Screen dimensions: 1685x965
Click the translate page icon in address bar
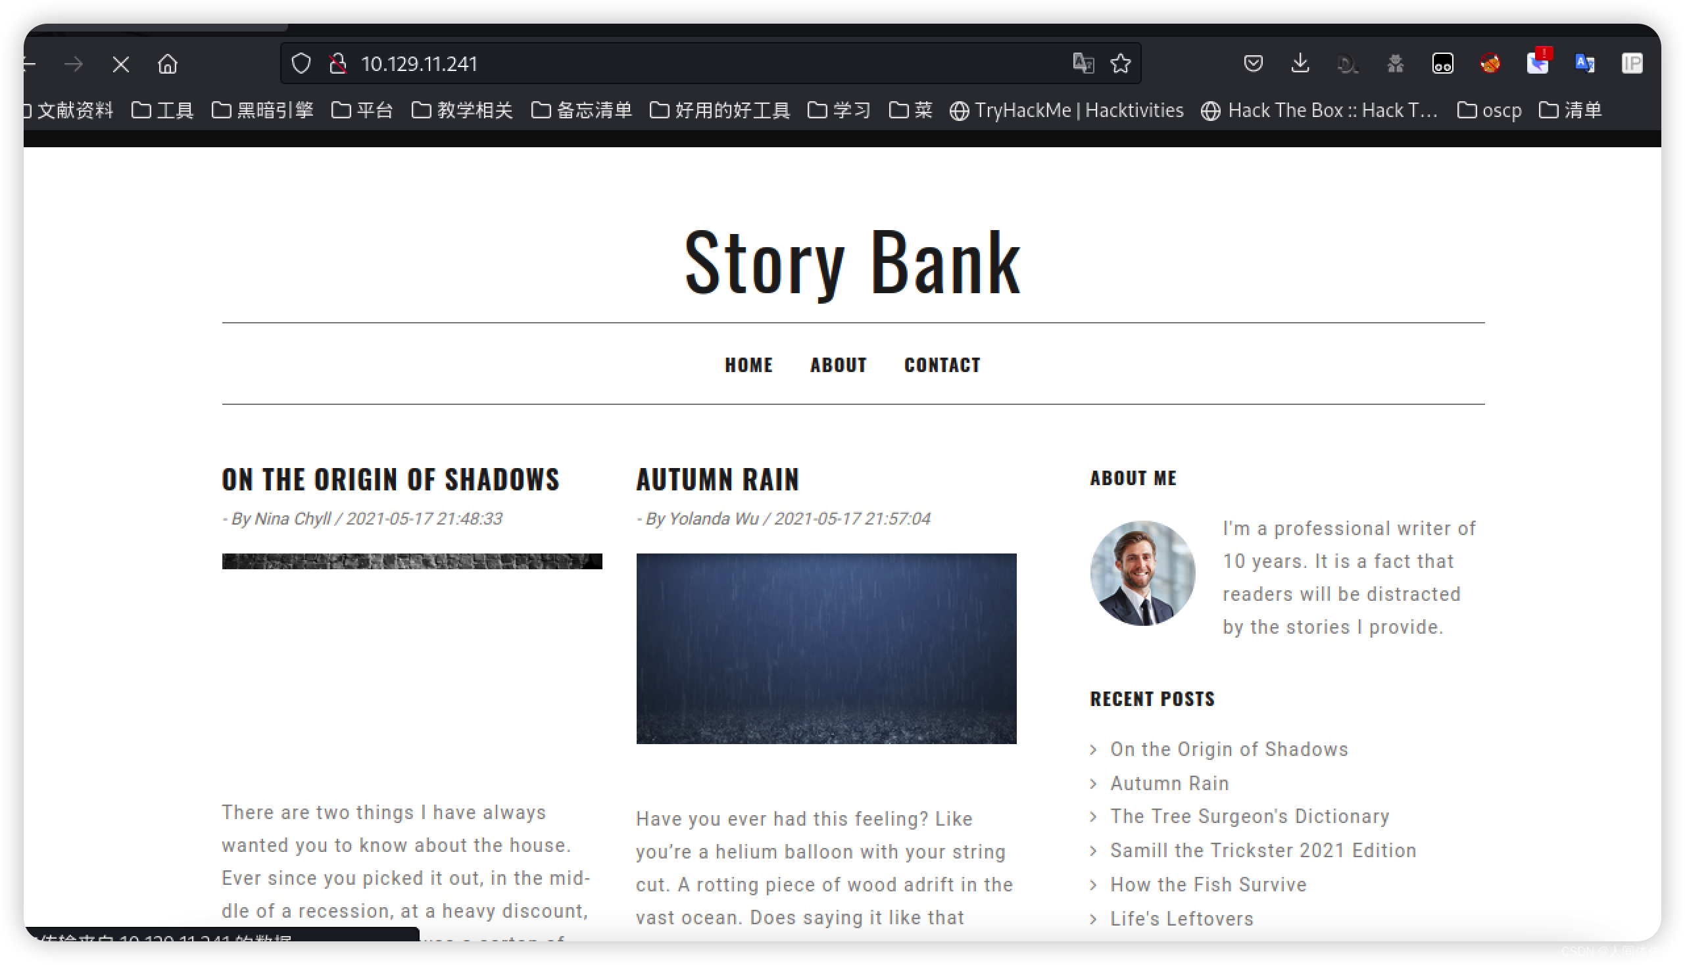(x=1083, y=64)
